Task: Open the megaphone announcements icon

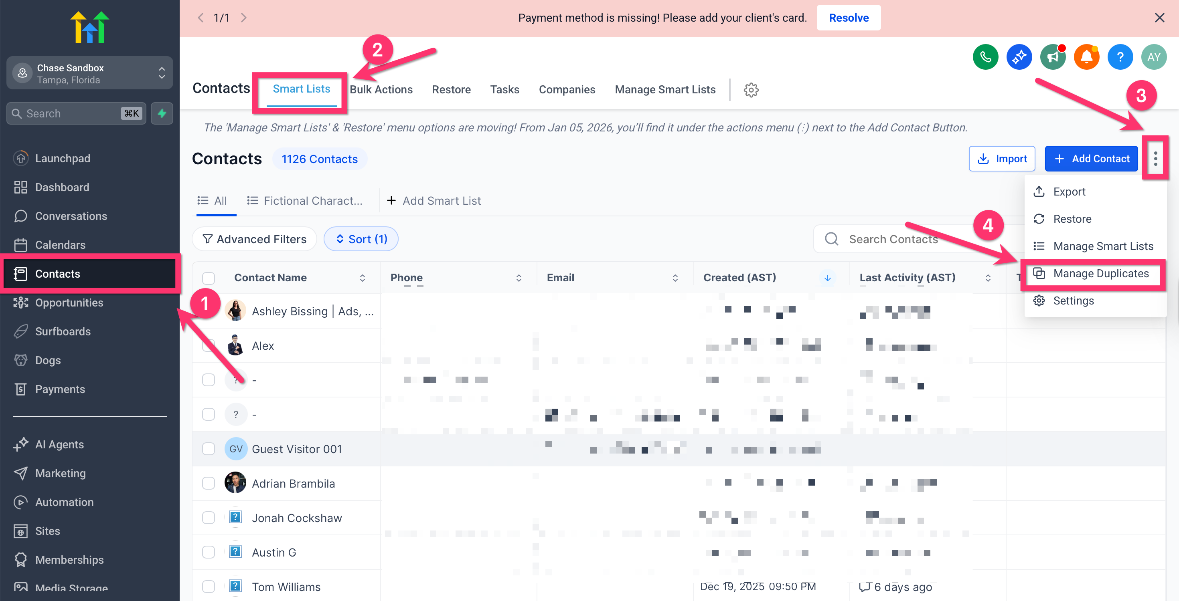Action: point(1052,57)
